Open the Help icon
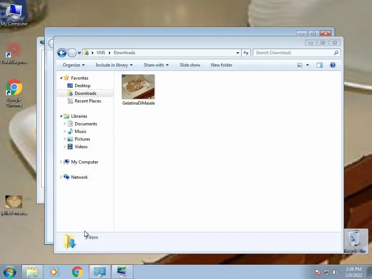This screenshot has width=372, height=279. pos(333,65)
